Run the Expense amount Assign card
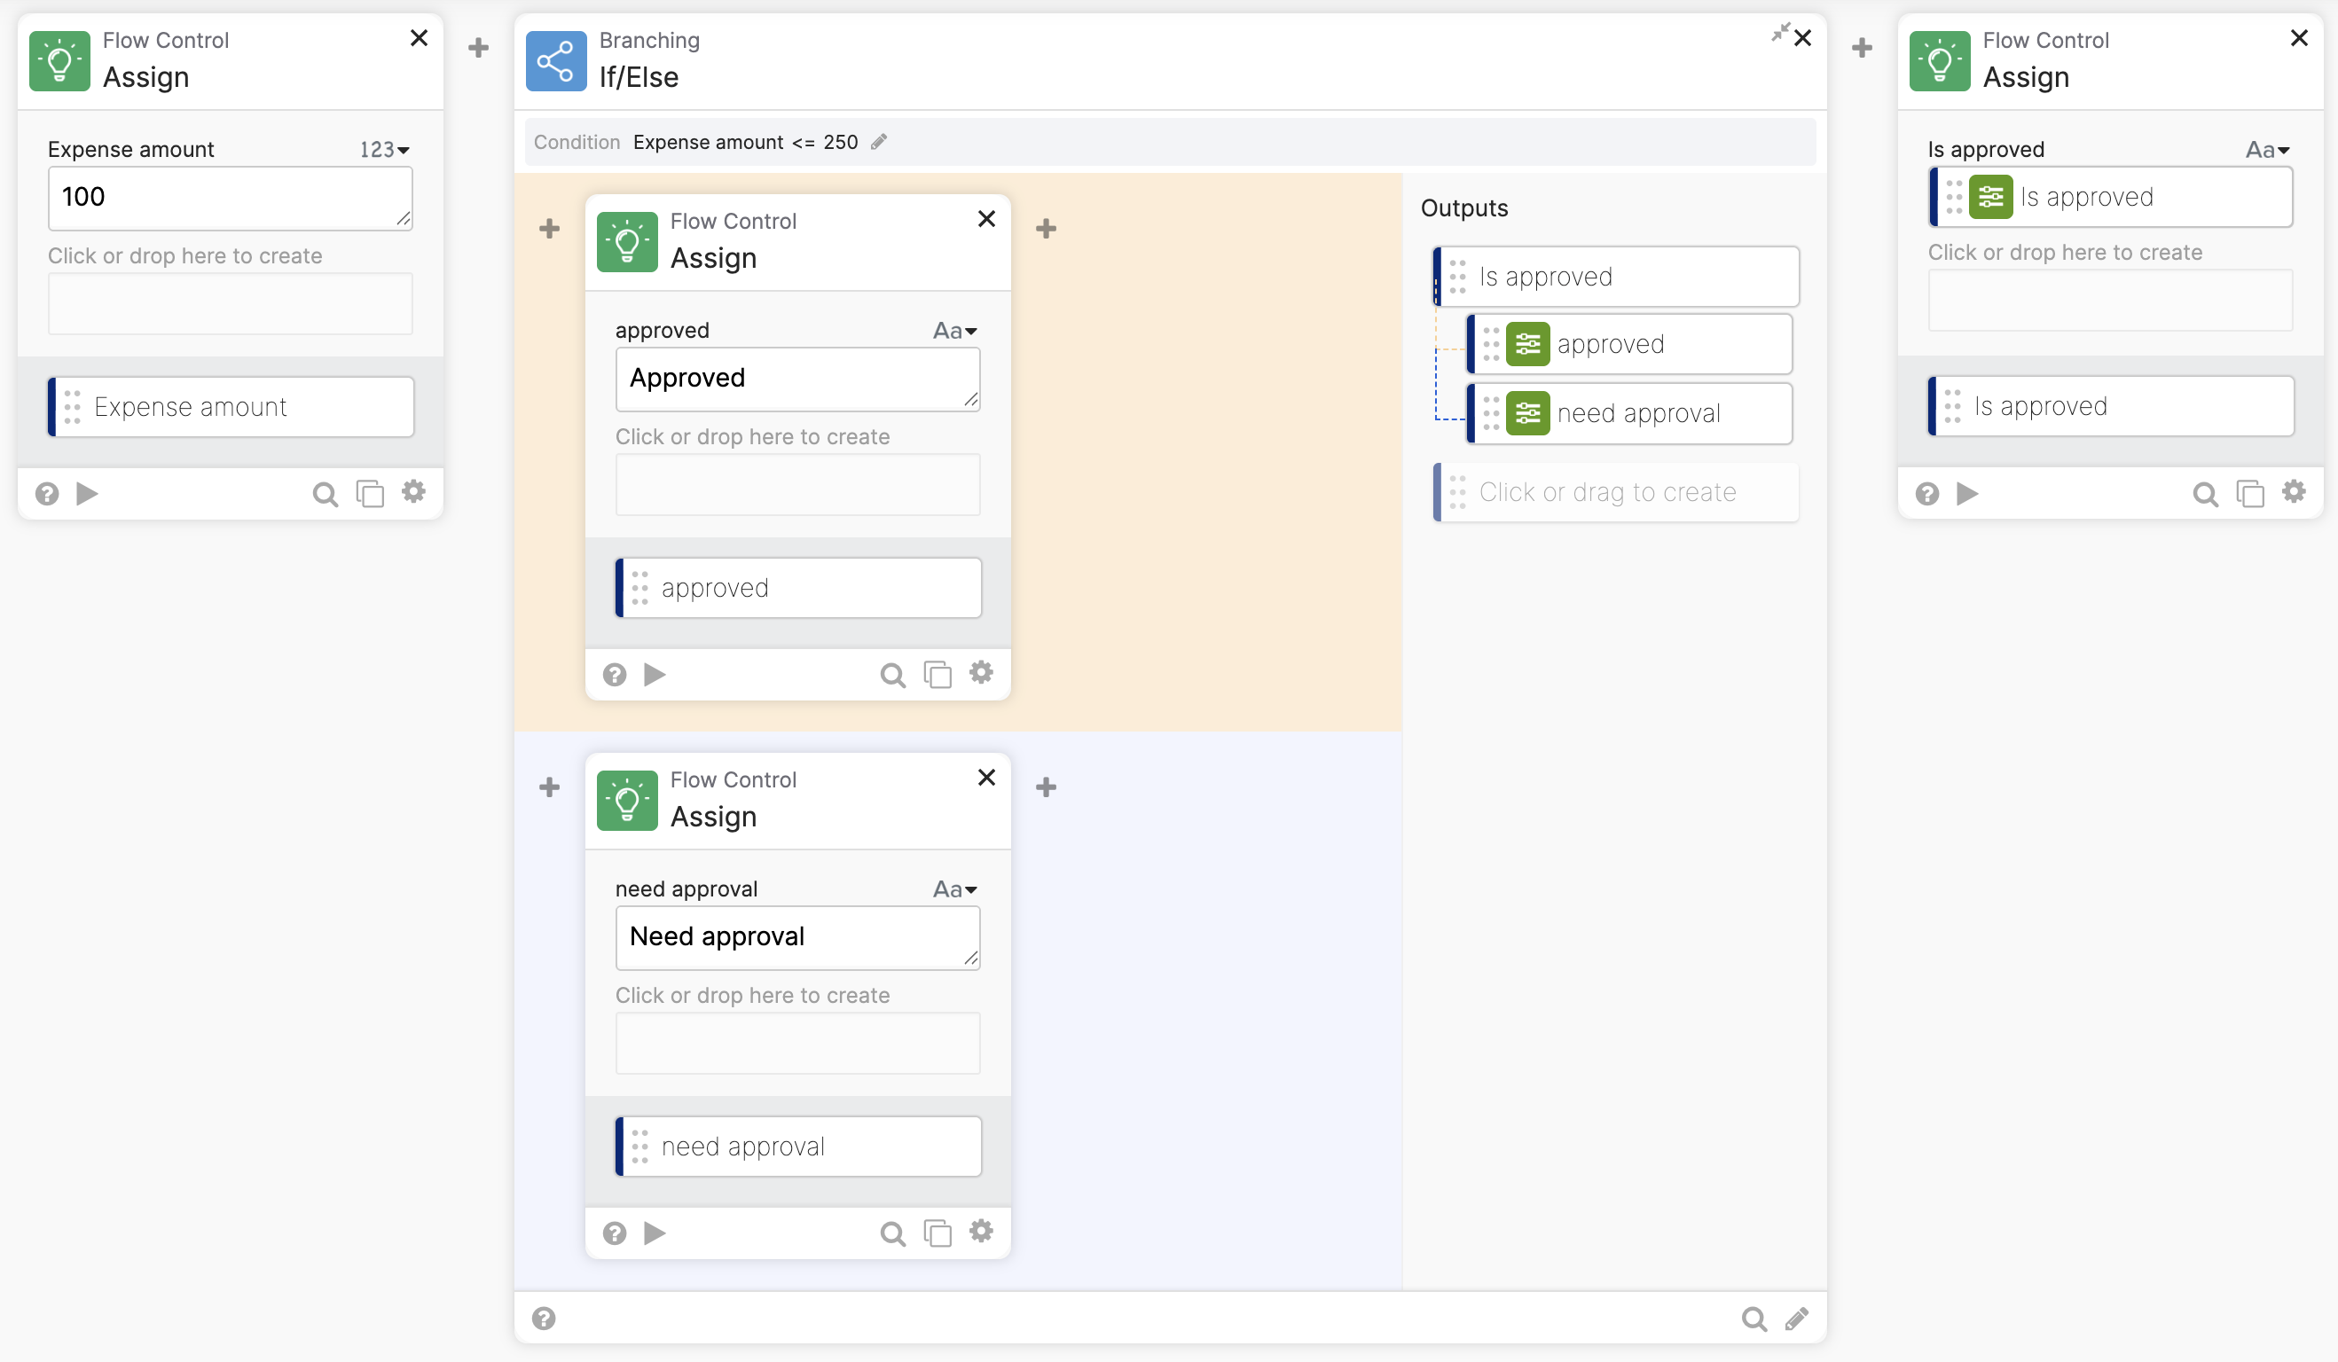This screenshot has height=1362, width=2338. [87, 494]
